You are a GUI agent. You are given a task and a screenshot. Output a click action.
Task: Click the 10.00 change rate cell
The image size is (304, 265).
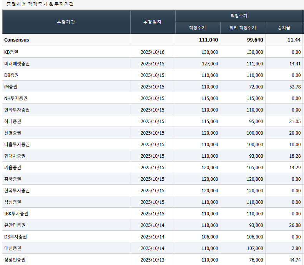(x=295, y=145)
